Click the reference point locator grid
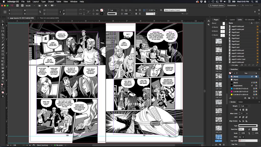This screenshot has width=261, height=147. pos(5,12)
